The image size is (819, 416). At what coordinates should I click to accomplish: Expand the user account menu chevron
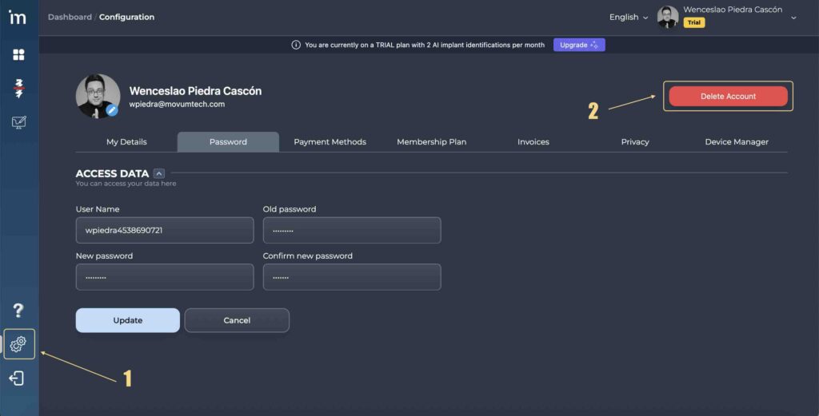pos(793,18)
